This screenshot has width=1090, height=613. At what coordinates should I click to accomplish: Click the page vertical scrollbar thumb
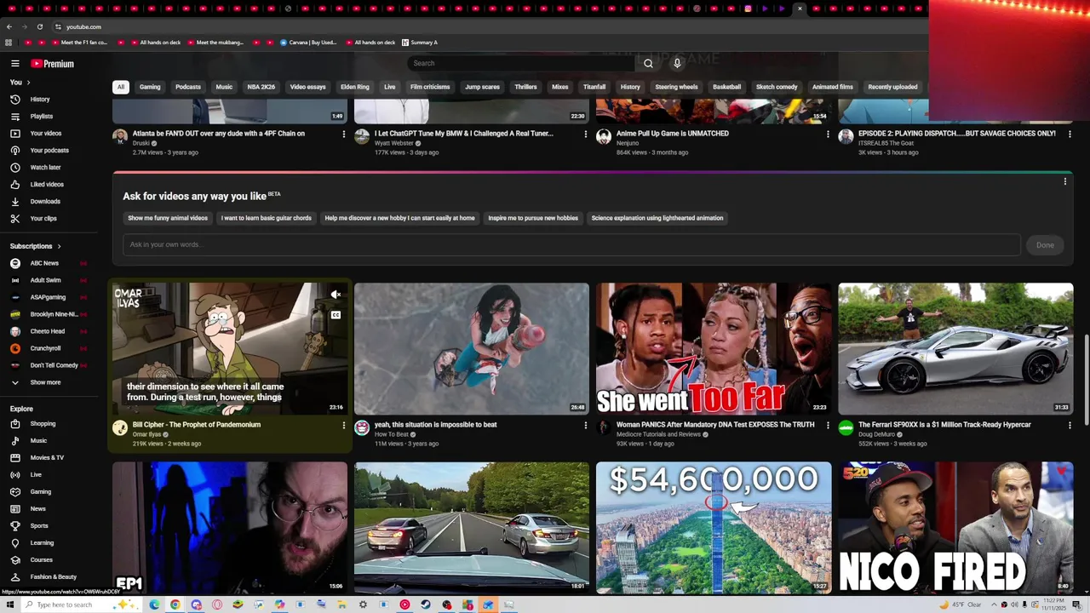tap(1086, 379)
